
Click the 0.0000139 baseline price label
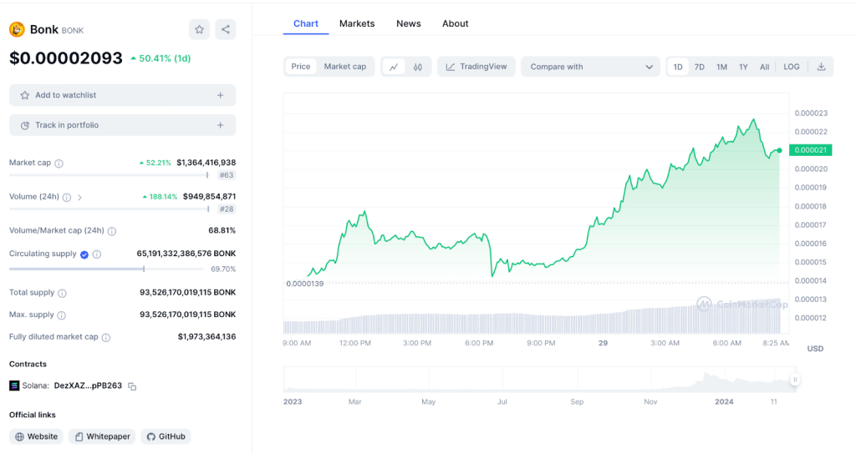pyautogui.click(x=304, y=284)
